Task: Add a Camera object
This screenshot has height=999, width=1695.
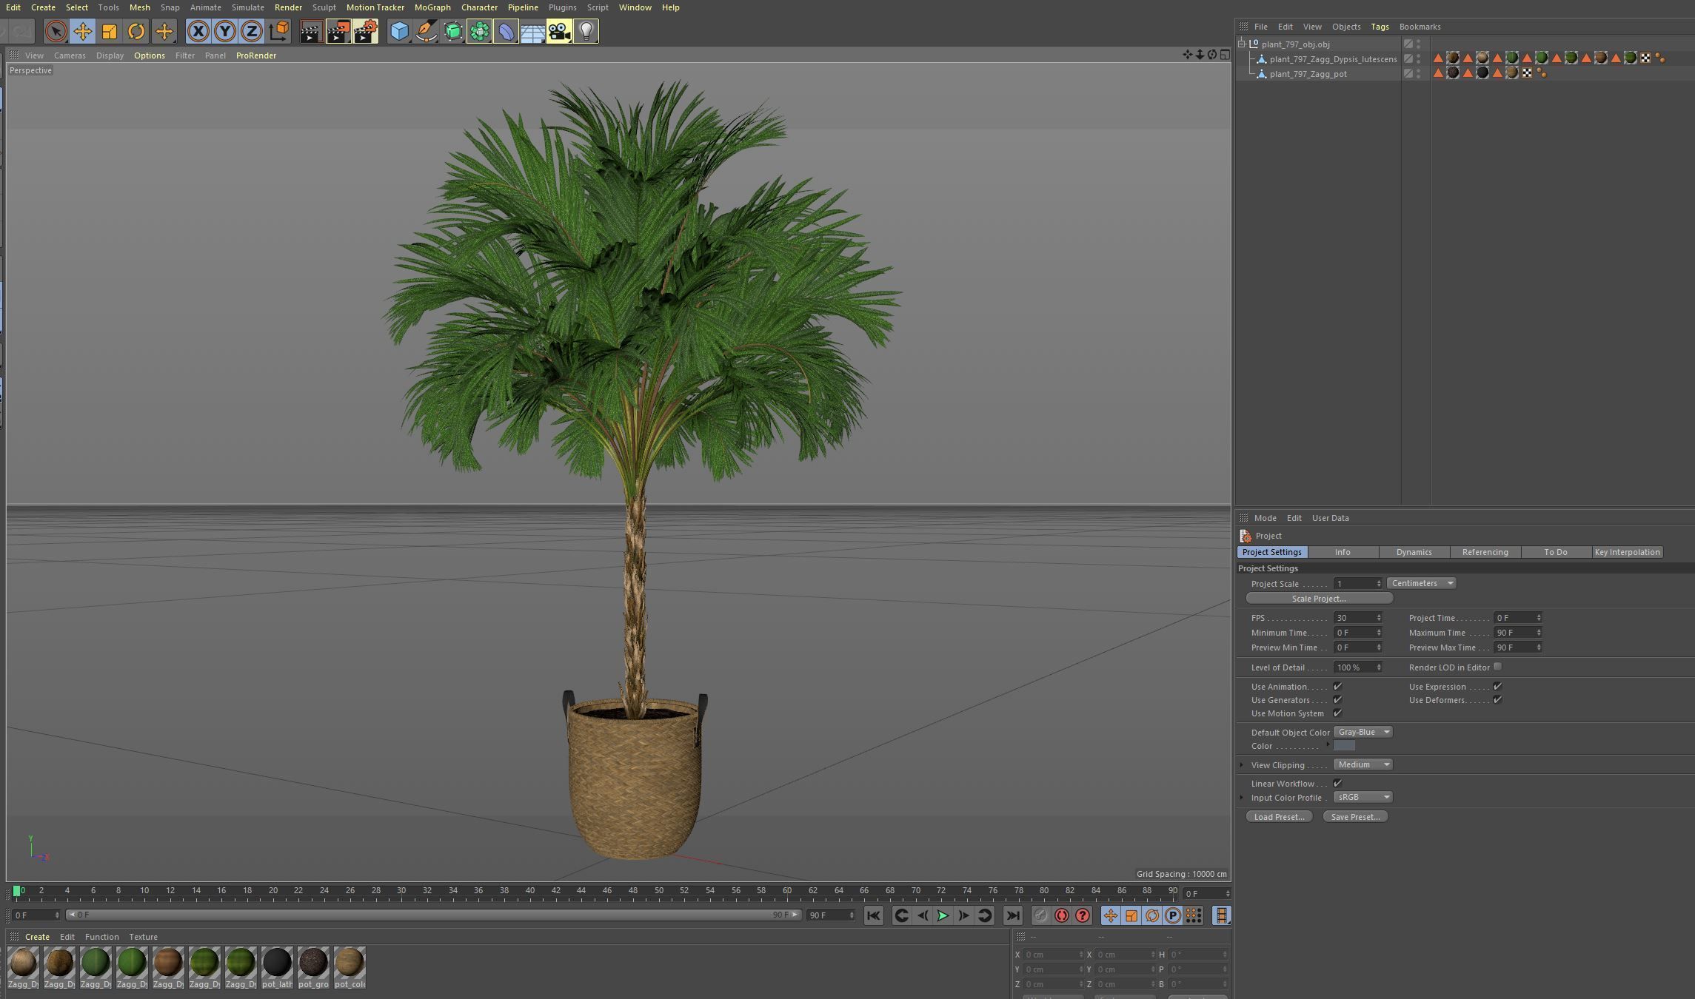Action: 559,31
